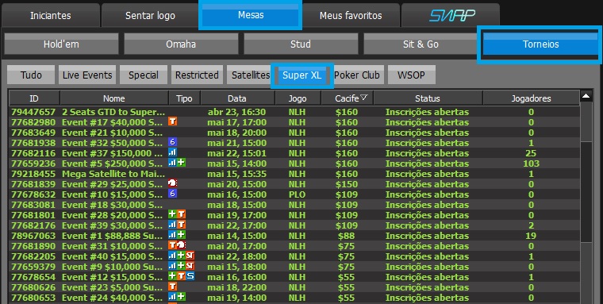Click the $150 buy-in cell
This screenshot has height=304, width=603.
pos(347,184)
